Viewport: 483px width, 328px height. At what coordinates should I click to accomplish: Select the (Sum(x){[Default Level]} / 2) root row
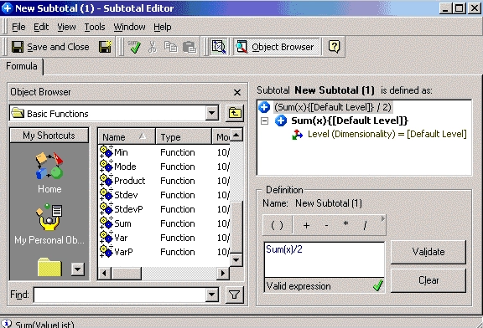point(333,107)
